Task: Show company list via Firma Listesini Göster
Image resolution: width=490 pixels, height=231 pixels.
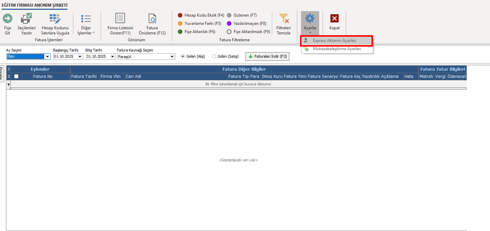Action: 121,18
